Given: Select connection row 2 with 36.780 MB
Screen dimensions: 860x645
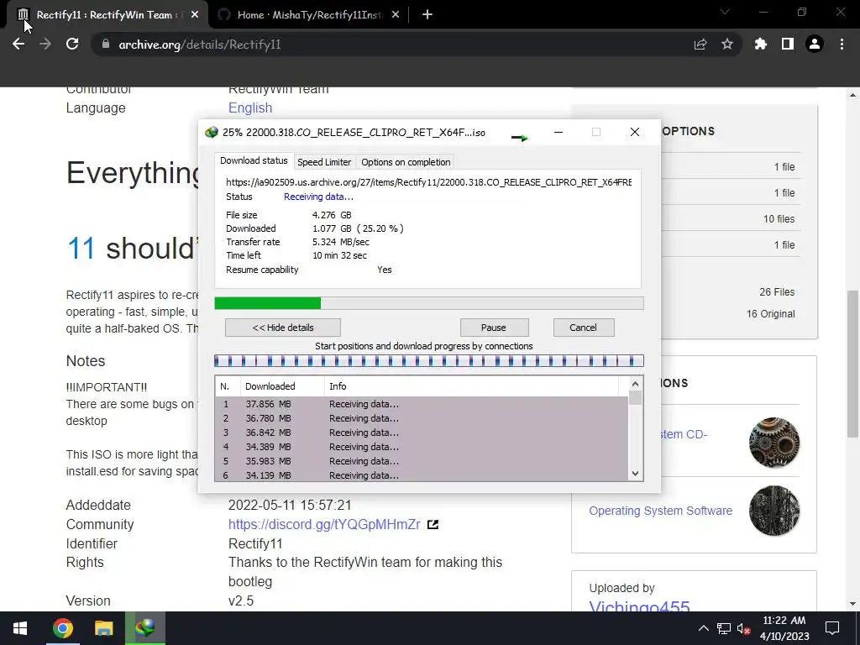Looking at the screenshot, I should 422,418.
